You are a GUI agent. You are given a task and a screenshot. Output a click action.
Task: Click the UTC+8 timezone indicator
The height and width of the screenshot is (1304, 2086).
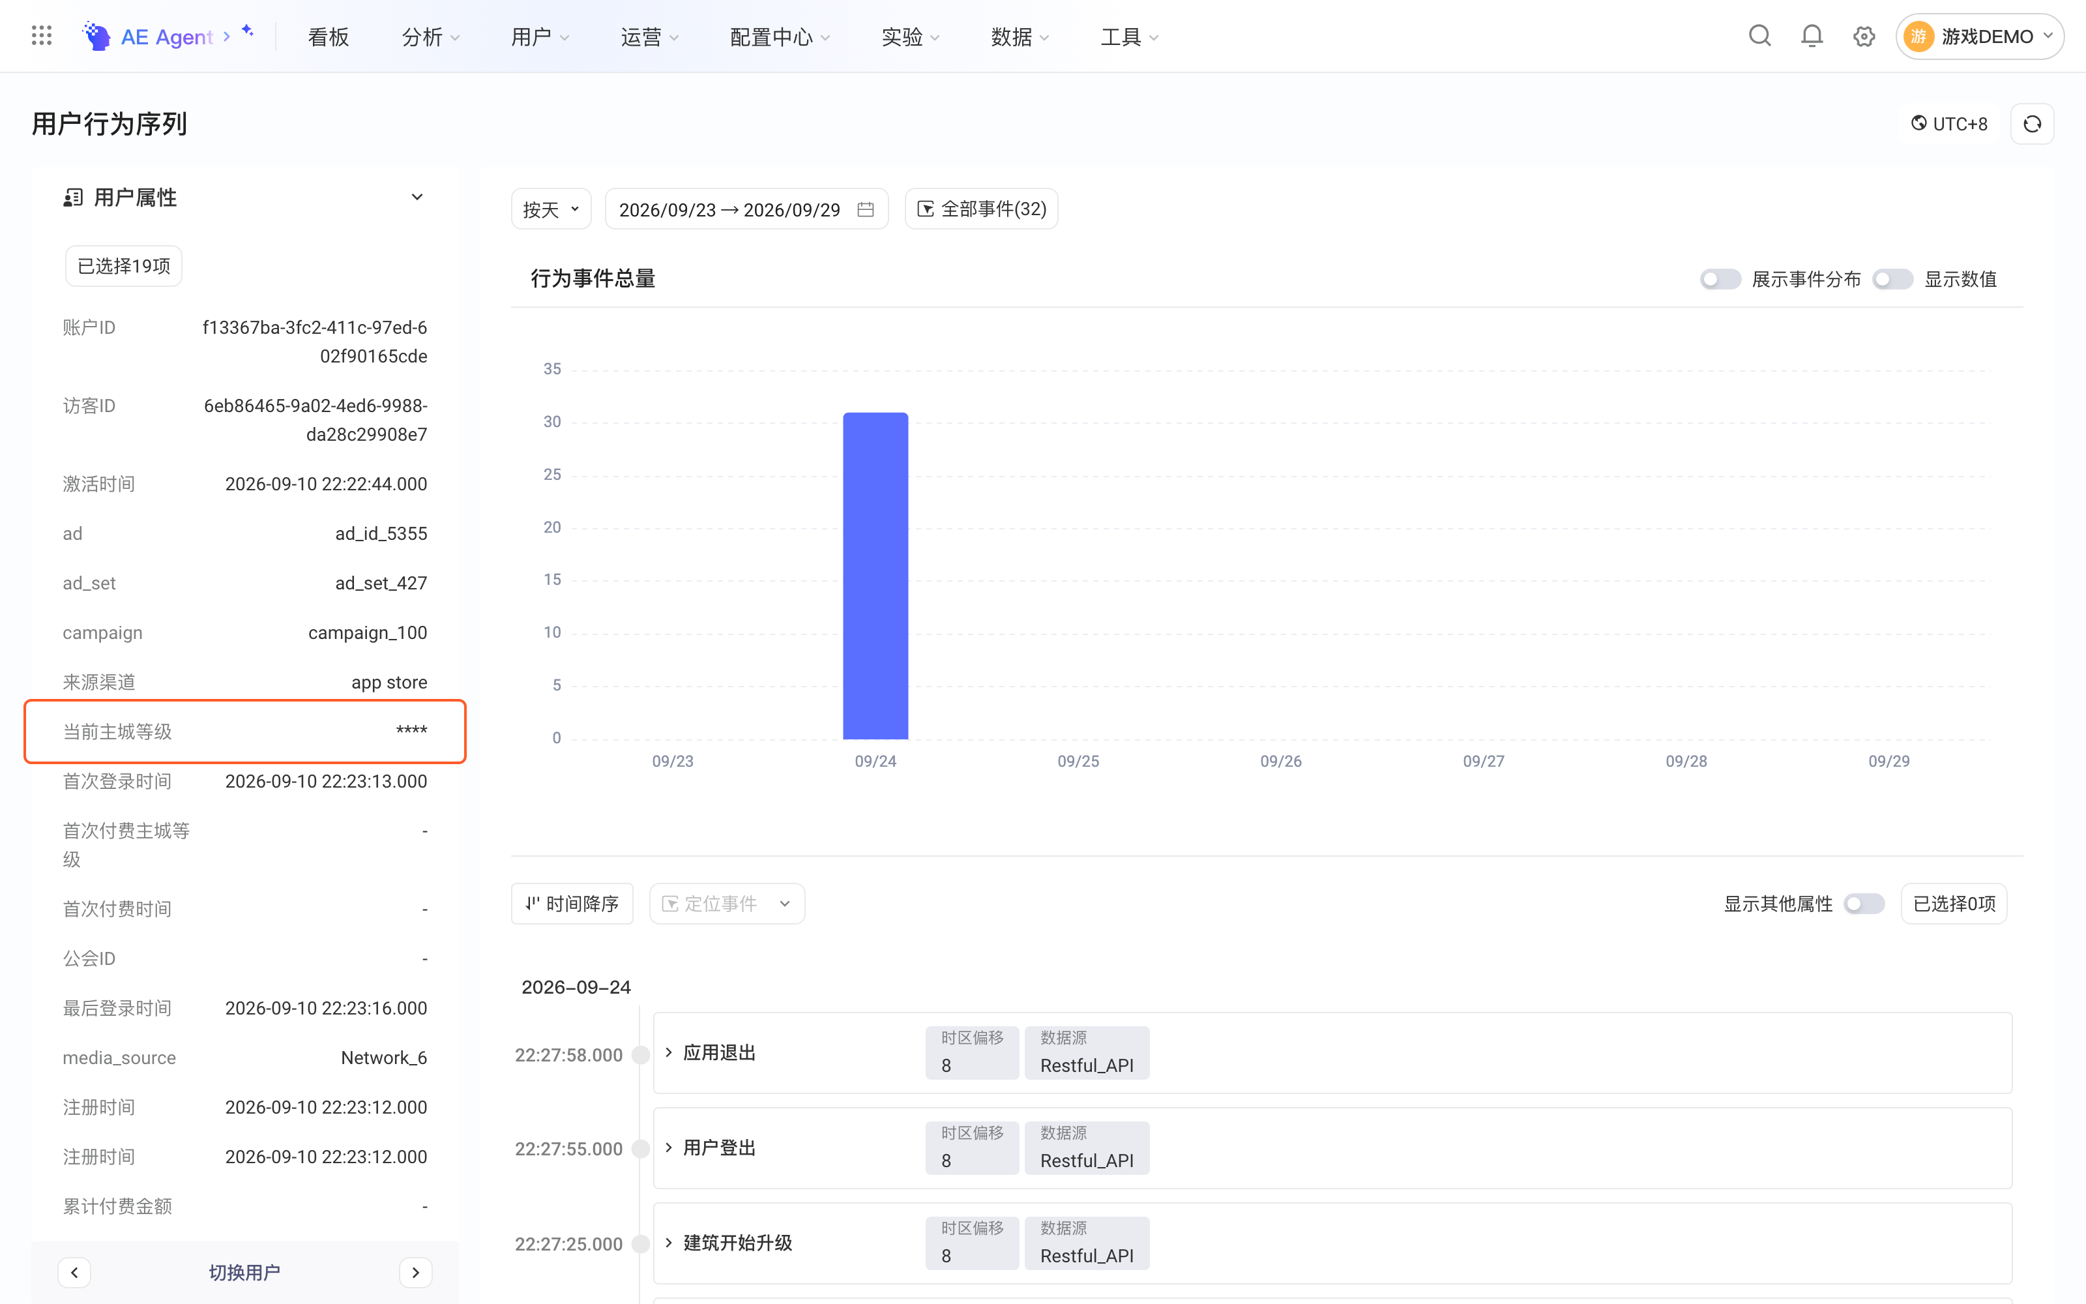[1949, 124]
